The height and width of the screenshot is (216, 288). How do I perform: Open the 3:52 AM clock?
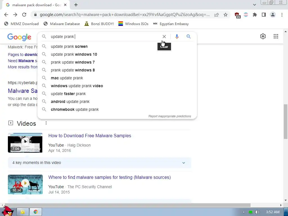[x=273, y=212]
